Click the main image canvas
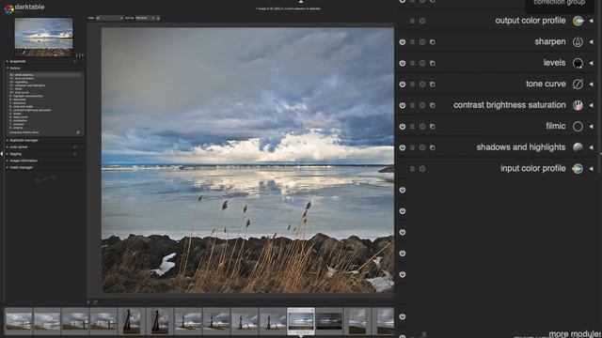The width and height of the screenshot is (602, 338). [247, 161]
